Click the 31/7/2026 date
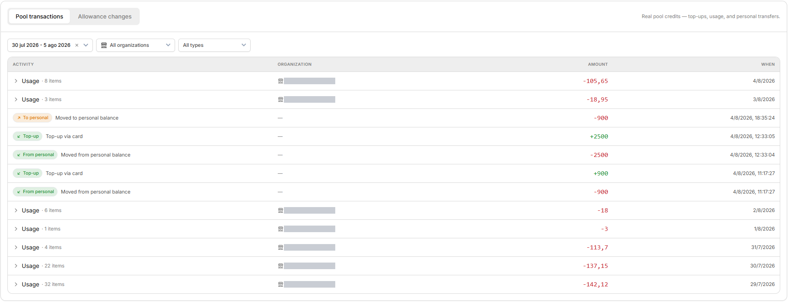The height and width of the screenshot is (302, 788). pos(763,247)
